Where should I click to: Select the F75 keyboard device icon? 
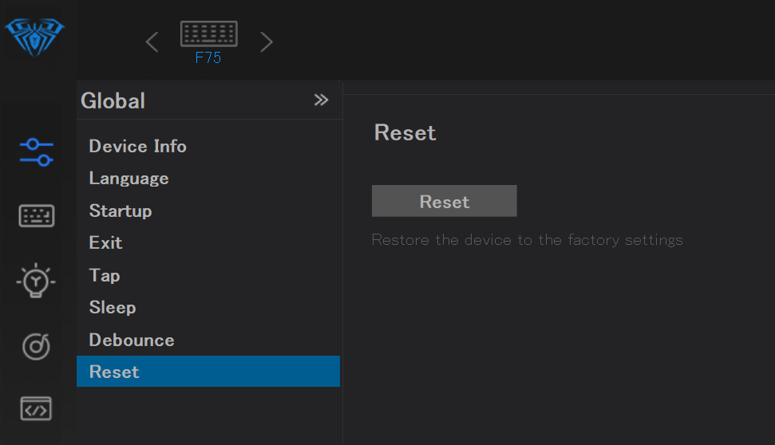pyautogui.click(x=208, y=41)
